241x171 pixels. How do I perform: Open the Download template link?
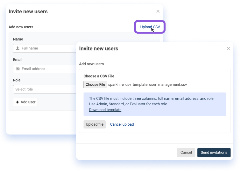tap(105, 110)
